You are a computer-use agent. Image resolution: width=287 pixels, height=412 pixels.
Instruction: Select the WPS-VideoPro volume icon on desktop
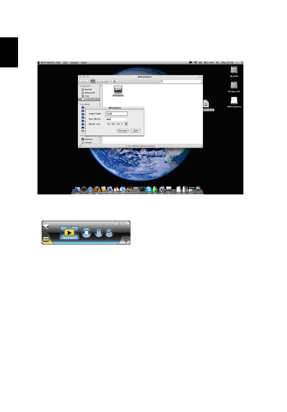(x=234, y=101)
